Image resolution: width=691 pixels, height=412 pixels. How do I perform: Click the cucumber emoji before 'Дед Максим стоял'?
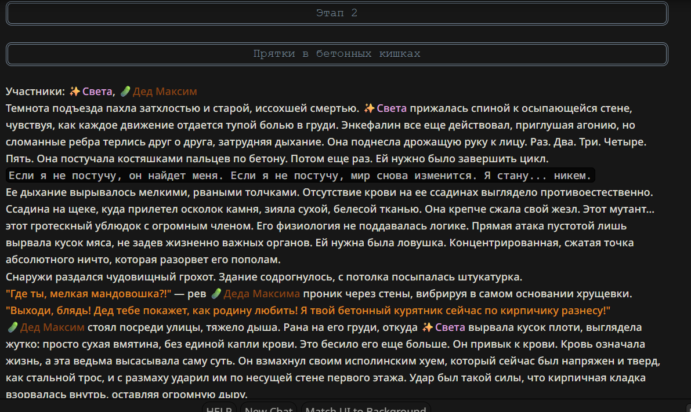(x=13, y=327)
